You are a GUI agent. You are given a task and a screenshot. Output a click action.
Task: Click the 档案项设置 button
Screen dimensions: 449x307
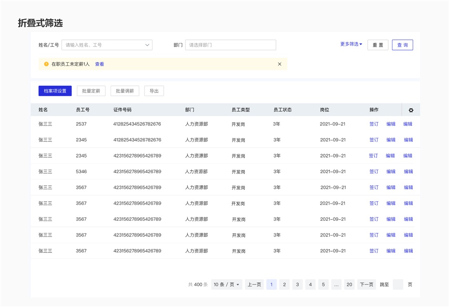pyautogui.click(x=55, y=91)
